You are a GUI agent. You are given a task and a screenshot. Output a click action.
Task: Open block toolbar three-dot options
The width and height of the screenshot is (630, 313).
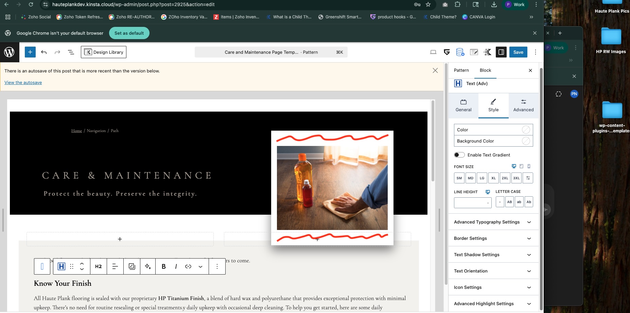[217, 266]
